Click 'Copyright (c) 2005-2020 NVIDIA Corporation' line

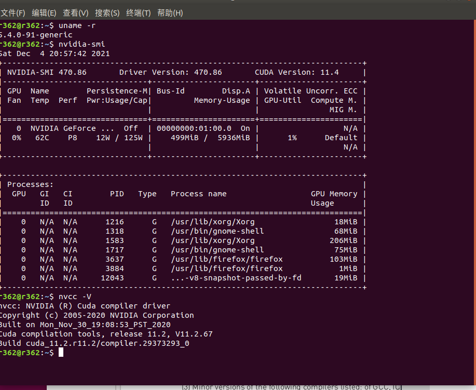tap(97, 316)
